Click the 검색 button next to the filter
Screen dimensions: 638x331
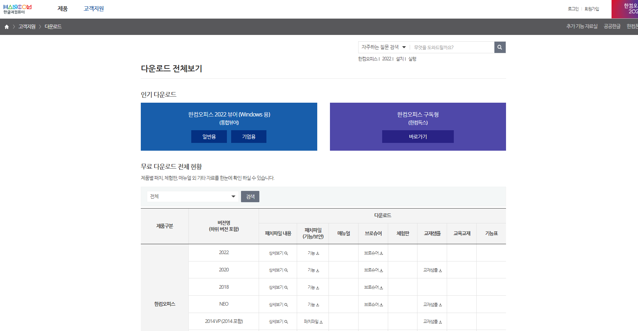[250, 196]
